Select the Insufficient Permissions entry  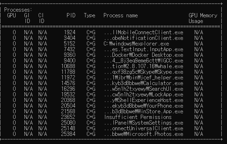(x=138, y=117)
